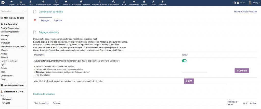Open the Sites web menu
261x109 pixels.
tap(162, 3)
